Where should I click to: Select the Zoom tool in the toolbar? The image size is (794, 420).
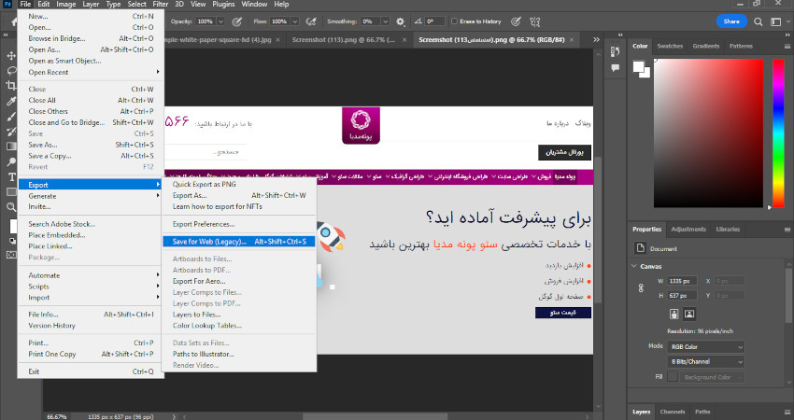(11, 207)
